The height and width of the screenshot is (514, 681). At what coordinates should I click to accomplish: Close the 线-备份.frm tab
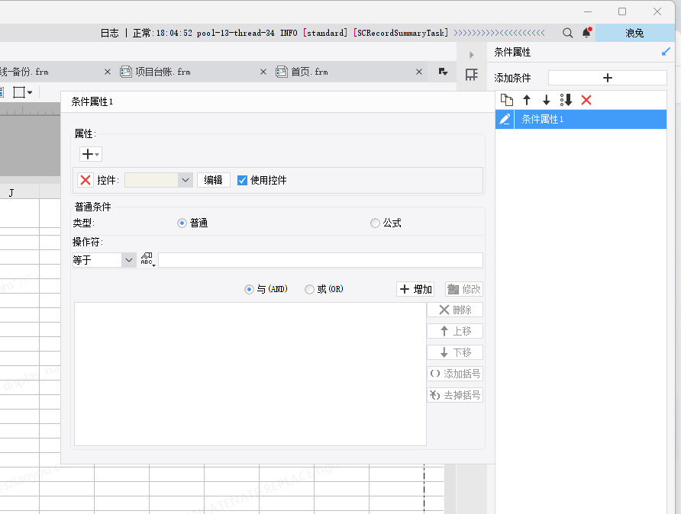click(x=108, y=72)
